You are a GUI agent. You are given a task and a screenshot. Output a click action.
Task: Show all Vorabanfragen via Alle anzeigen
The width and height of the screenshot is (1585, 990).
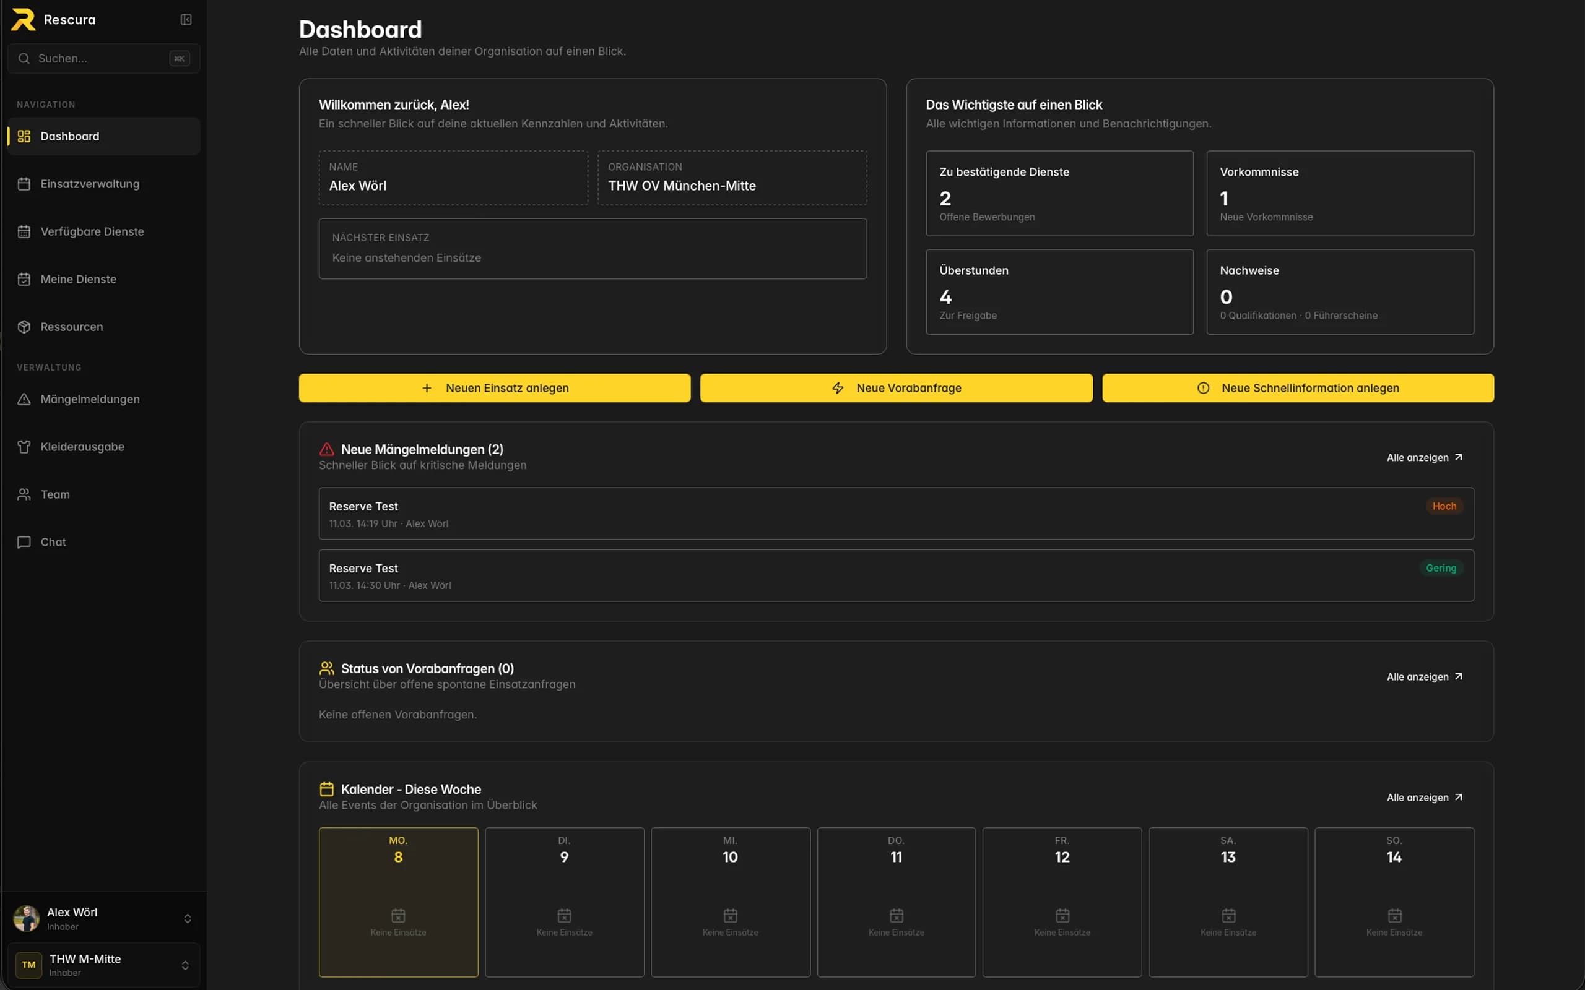tap(1424, 676)
